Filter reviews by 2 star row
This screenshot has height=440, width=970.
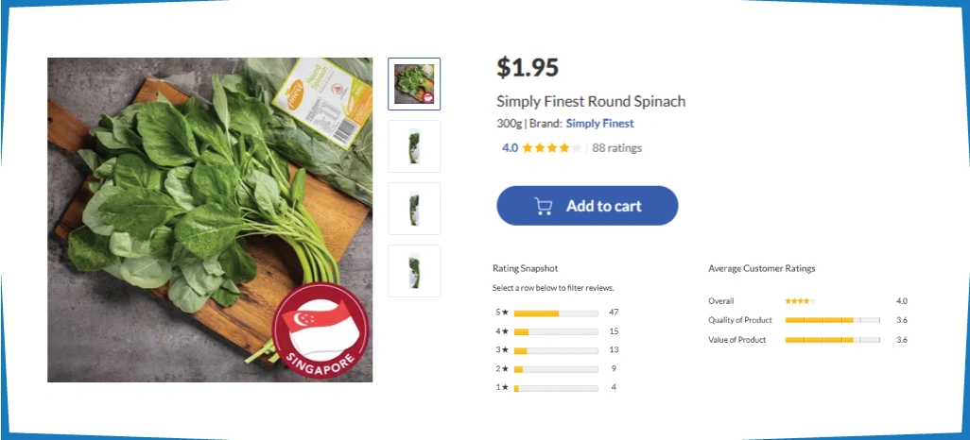click(x=556, y=369)
